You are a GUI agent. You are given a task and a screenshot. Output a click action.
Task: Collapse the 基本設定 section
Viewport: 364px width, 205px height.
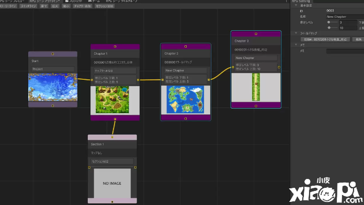tap(296, 5)
